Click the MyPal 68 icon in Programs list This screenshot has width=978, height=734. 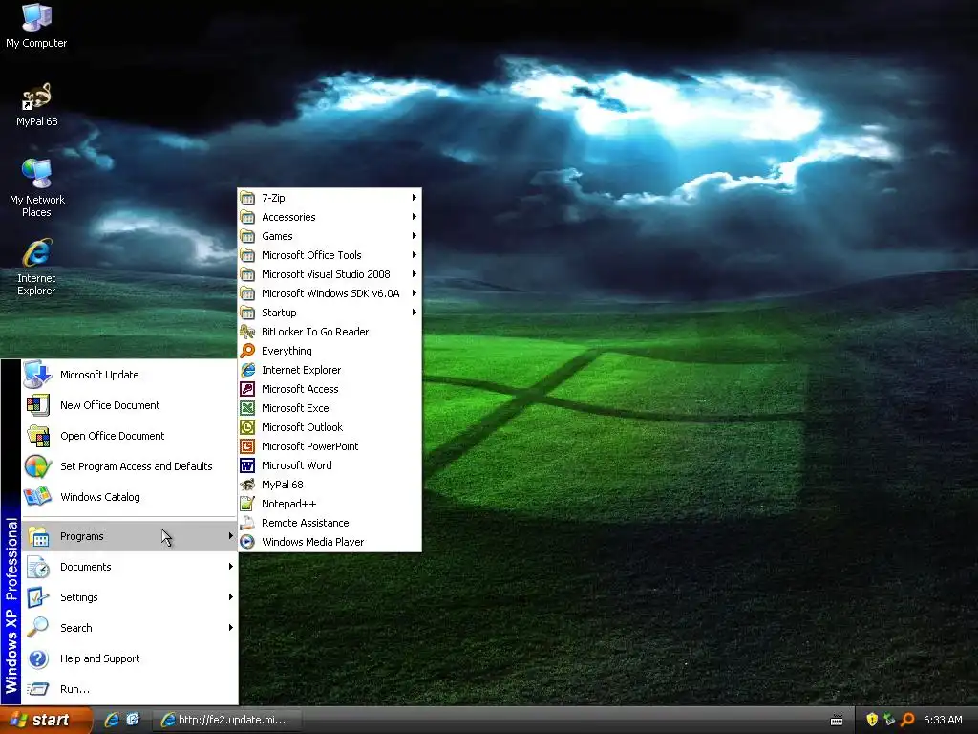point(247,485)
